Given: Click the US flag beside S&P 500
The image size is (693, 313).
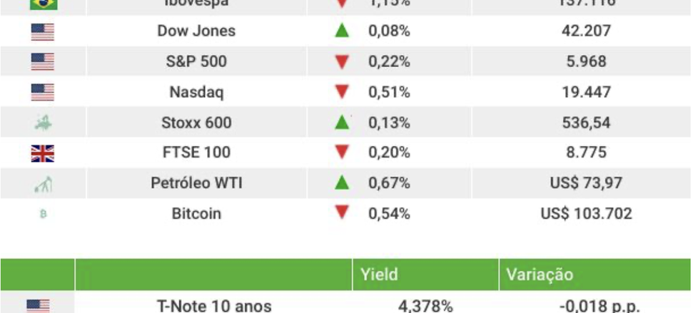Looking at the screenshot, I should tap(42, 62).
